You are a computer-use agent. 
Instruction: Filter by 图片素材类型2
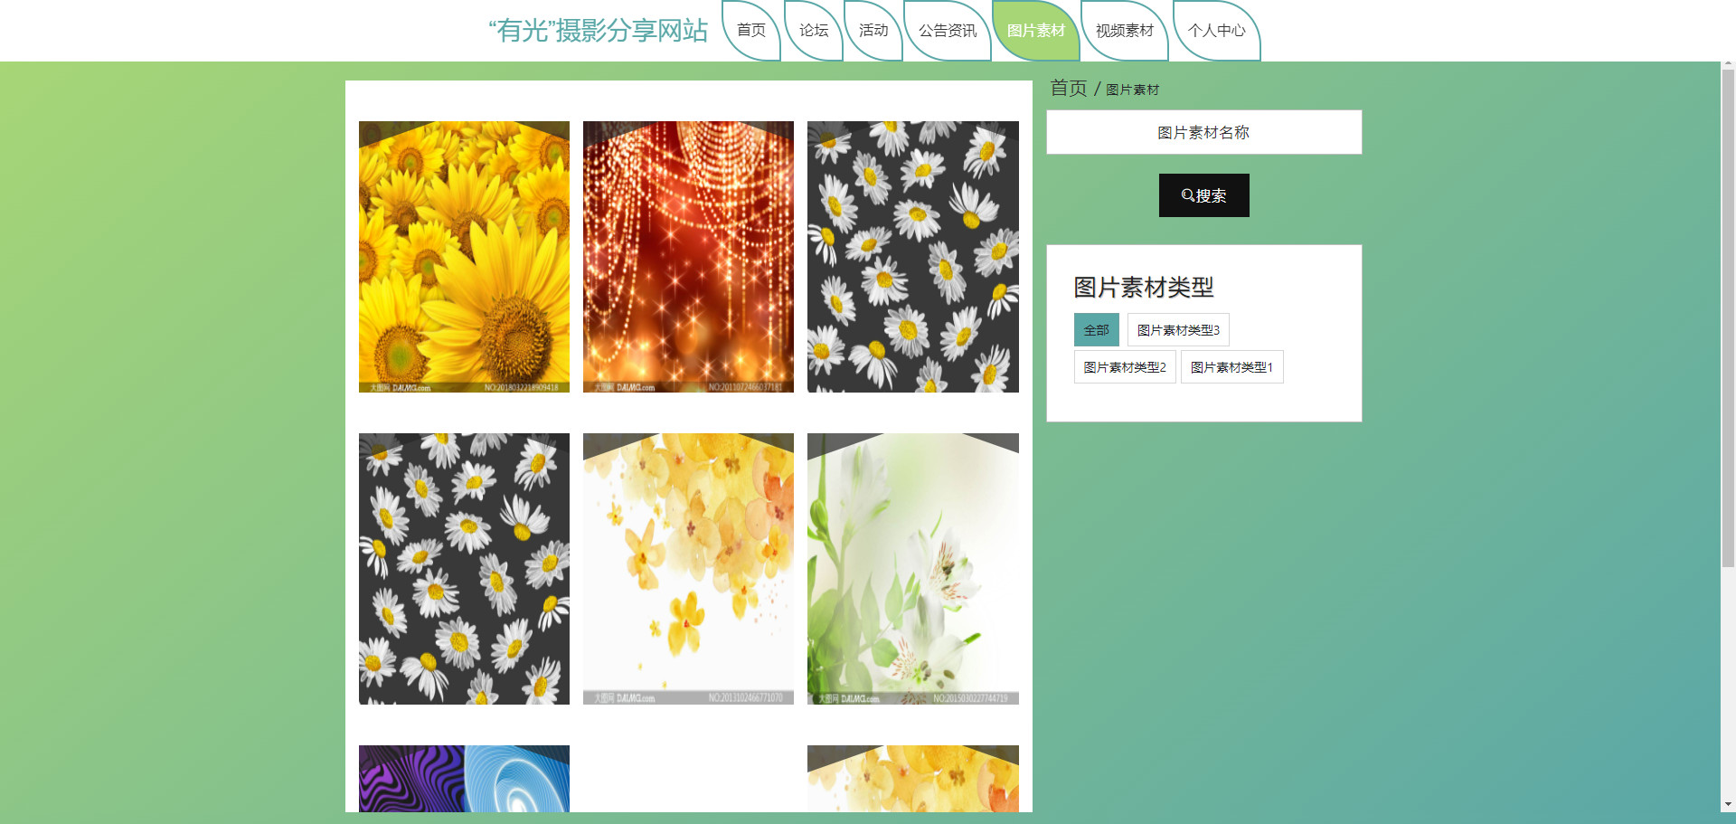point(1125,367)
